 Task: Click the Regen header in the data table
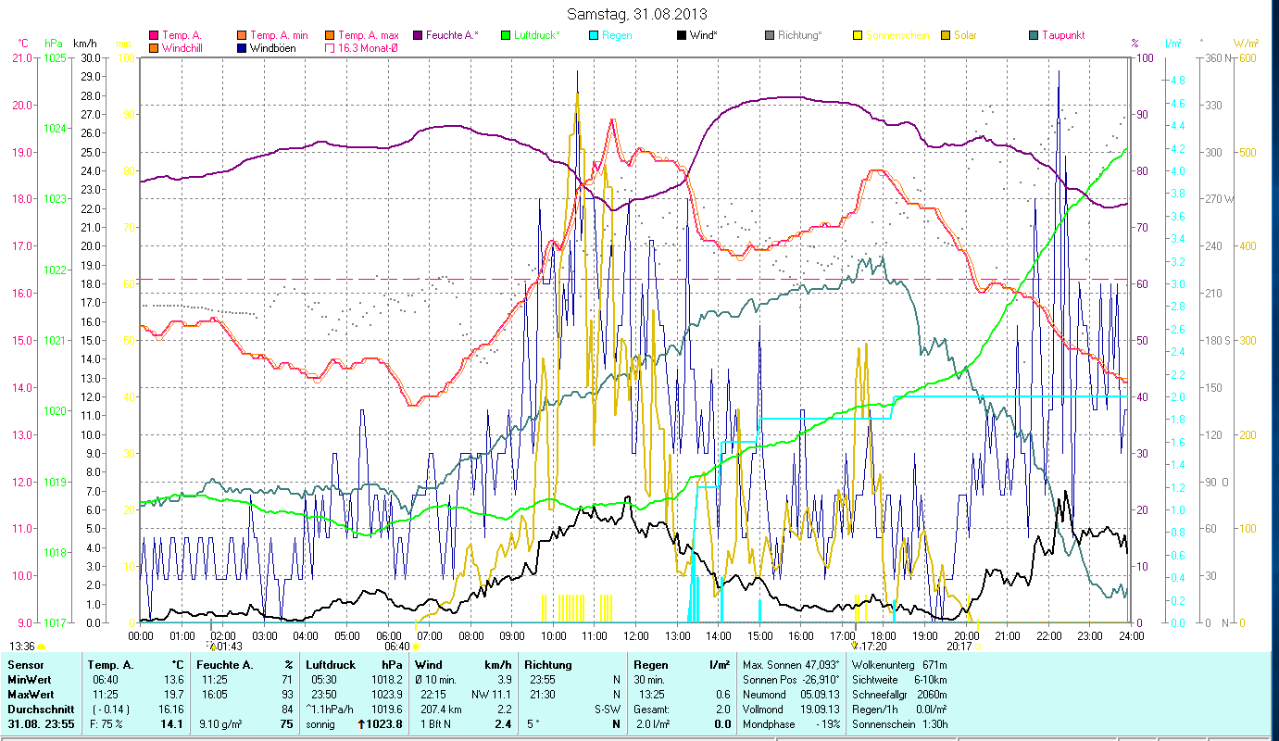(649, 665)
